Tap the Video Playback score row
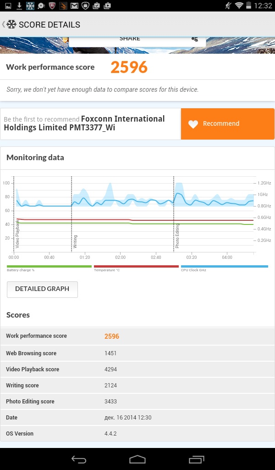Image resolution: width=275 pixels, height=470 pixels. (x=137, y=369)
